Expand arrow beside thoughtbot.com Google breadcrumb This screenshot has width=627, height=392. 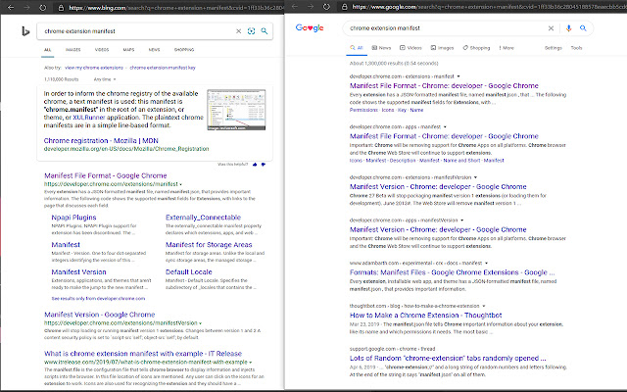[484, 306]
